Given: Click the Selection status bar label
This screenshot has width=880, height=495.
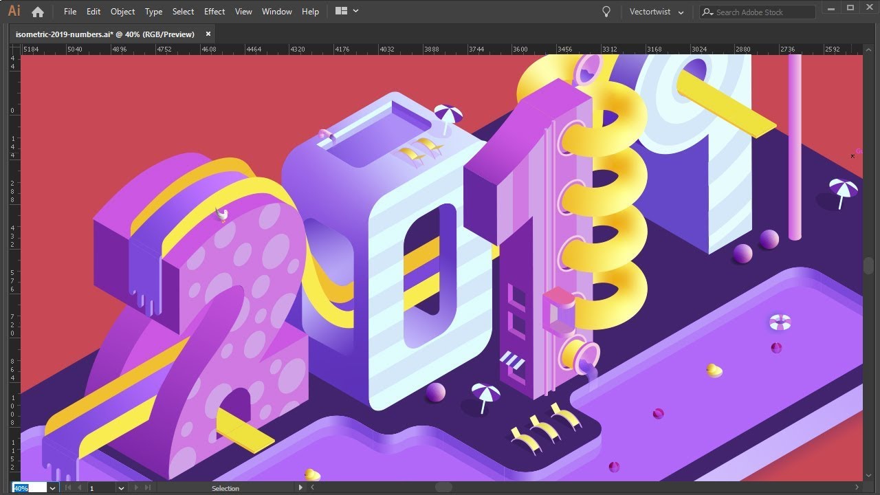Looking at the screenshot, I should click(x=225, y=488).
